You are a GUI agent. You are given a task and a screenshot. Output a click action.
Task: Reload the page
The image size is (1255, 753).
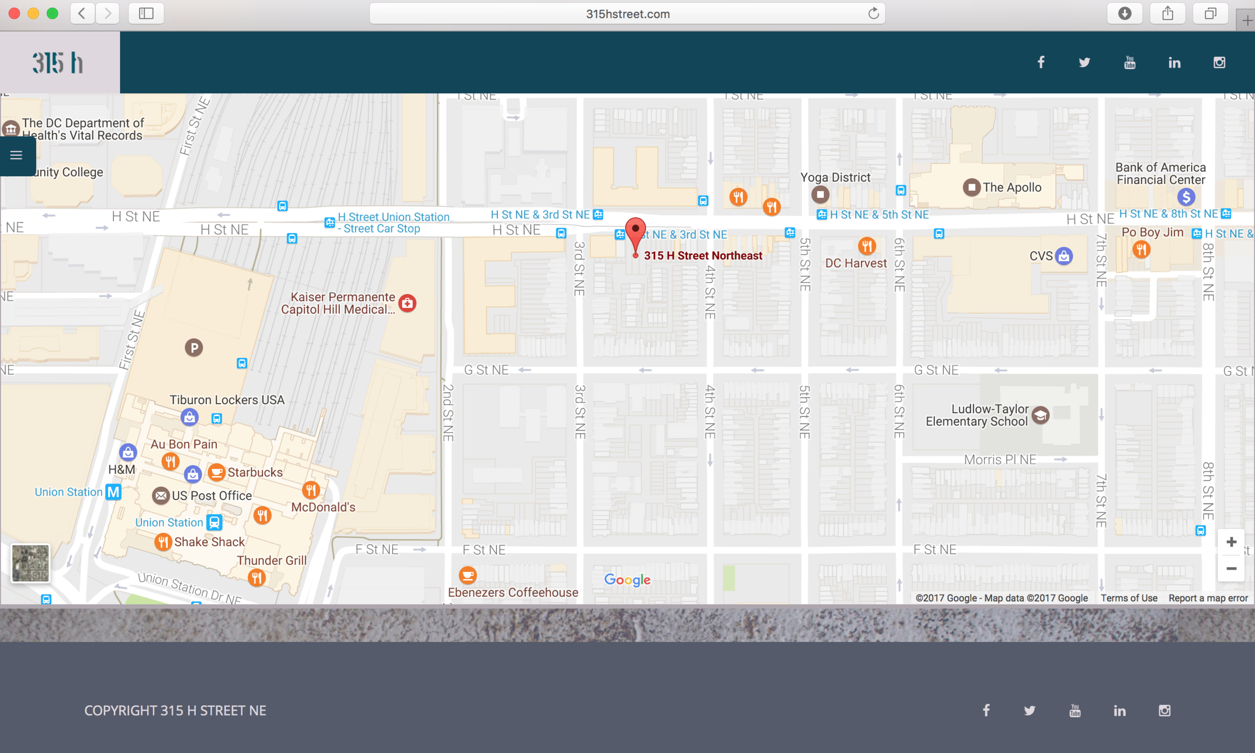click(873, 14)
